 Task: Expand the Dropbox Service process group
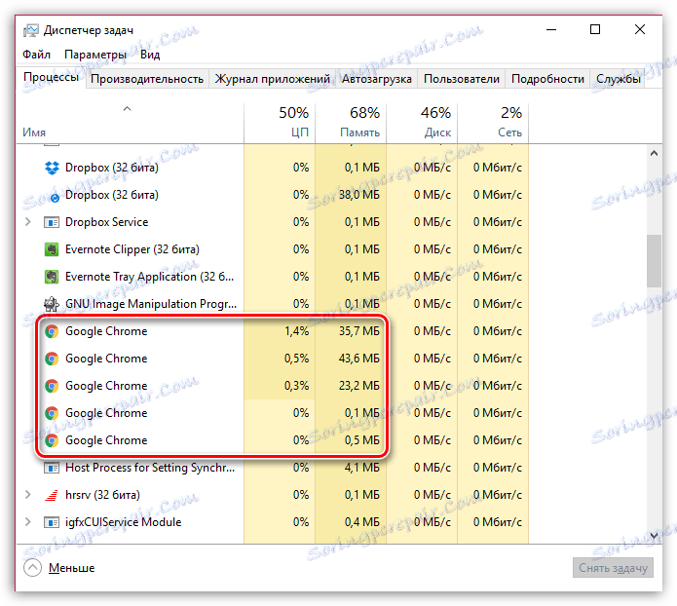(x=28, y=222)
